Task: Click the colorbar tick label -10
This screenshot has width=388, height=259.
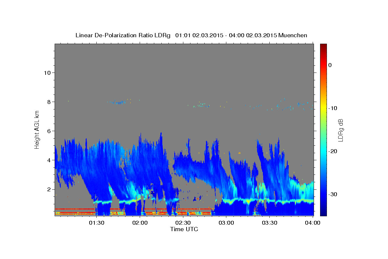Action: click(333, 108)
